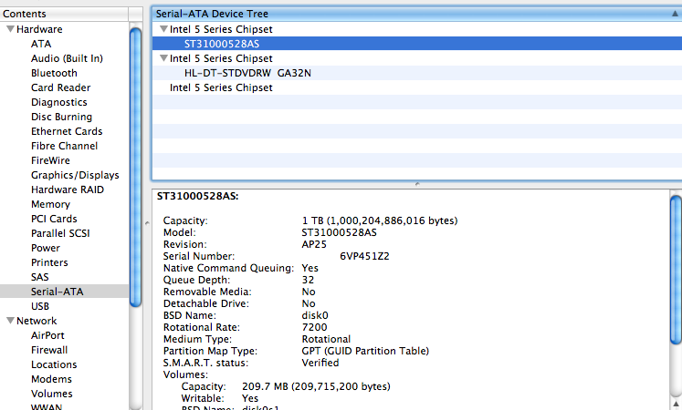Select PCI Cards in the sidebar
The image size is (682, 410).
coord(54,219)
